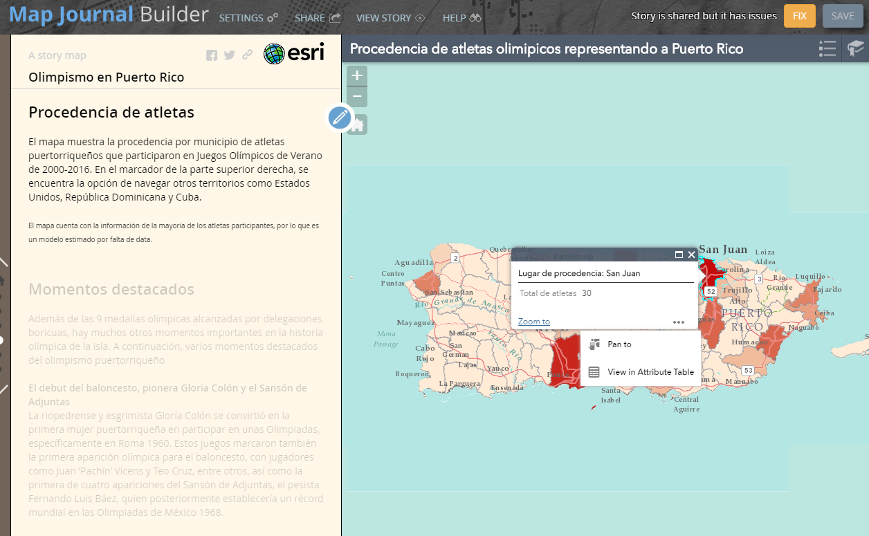Open the bookmarks graduation-cap icon
This screenshot has height=536, width=869.
856,48
